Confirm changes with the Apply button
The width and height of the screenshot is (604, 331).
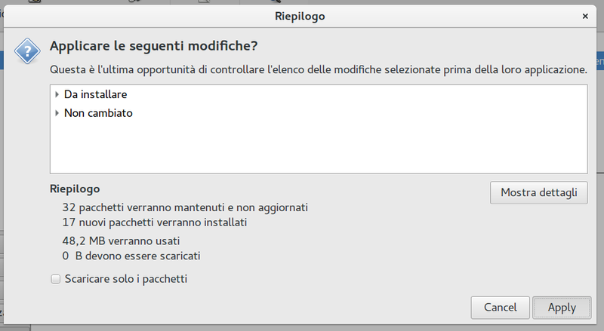562,308
